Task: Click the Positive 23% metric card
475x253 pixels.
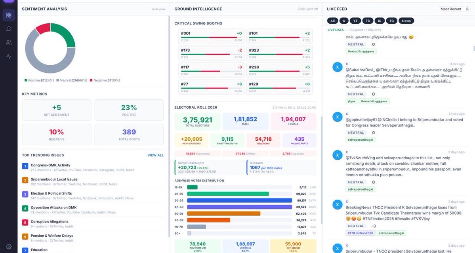Action: (129, 110)
